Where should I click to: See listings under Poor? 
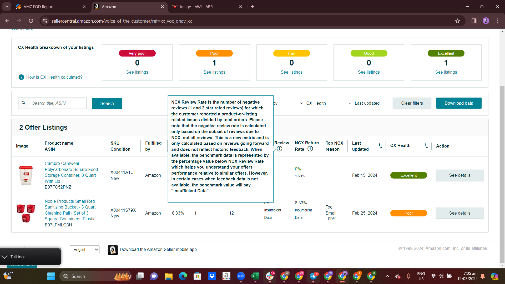click(214, 72)
